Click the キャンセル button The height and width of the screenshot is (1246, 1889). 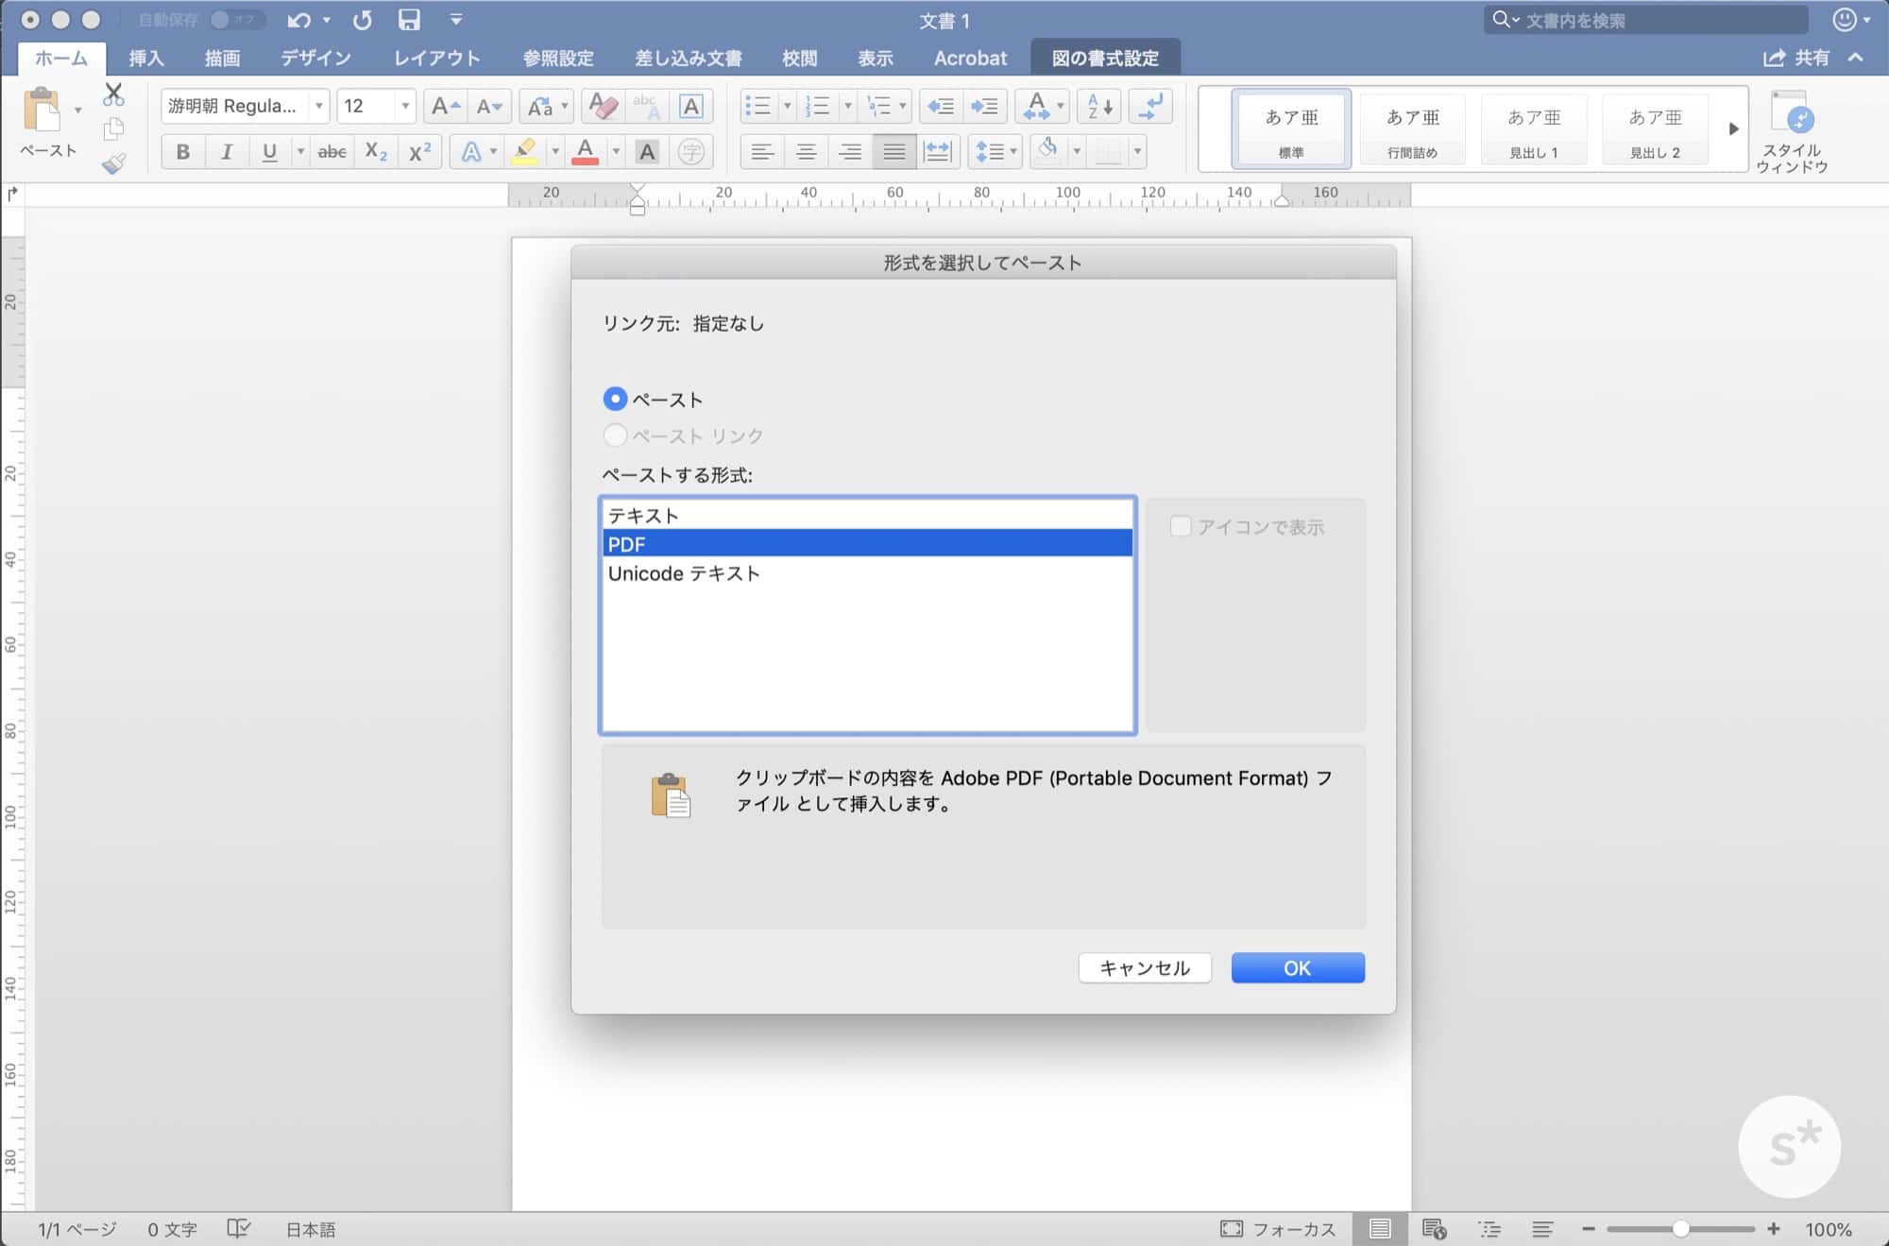[x=1145, y=967]
